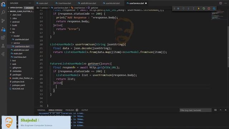Open main.dart in the explorer tree
The width and height of the screenshot is (229, 129).
click(x=18, y=53)
